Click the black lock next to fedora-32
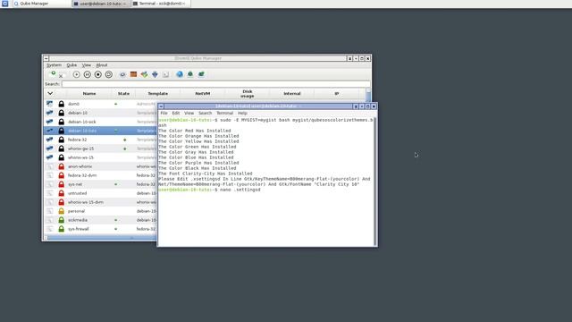 [x=62, y=140]
